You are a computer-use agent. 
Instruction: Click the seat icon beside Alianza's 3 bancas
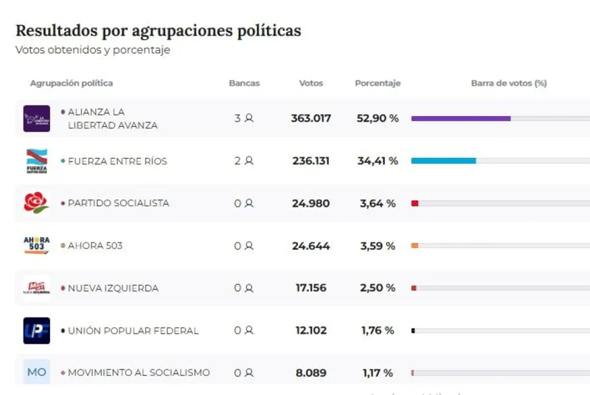pos(249,118)
